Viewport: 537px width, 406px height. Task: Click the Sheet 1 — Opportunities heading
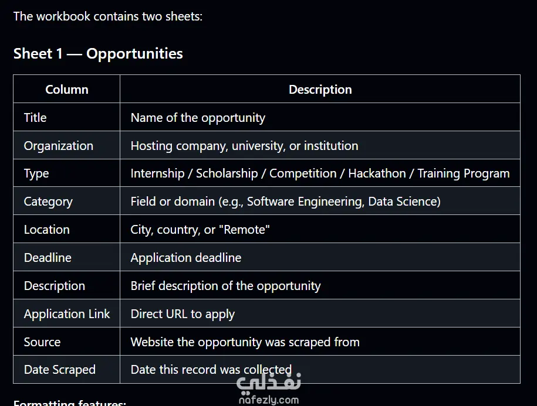pos(98,54)
